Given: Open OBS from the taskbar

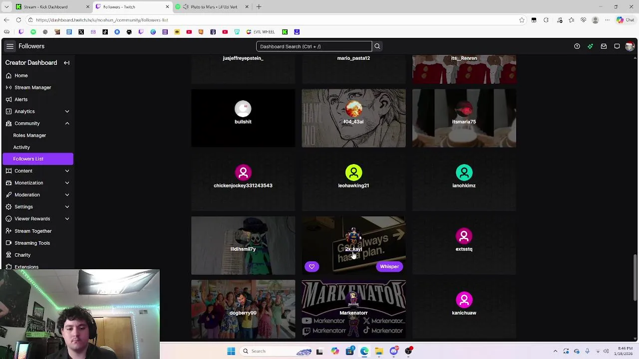Looking at the screenshot, I should (408, 351).
